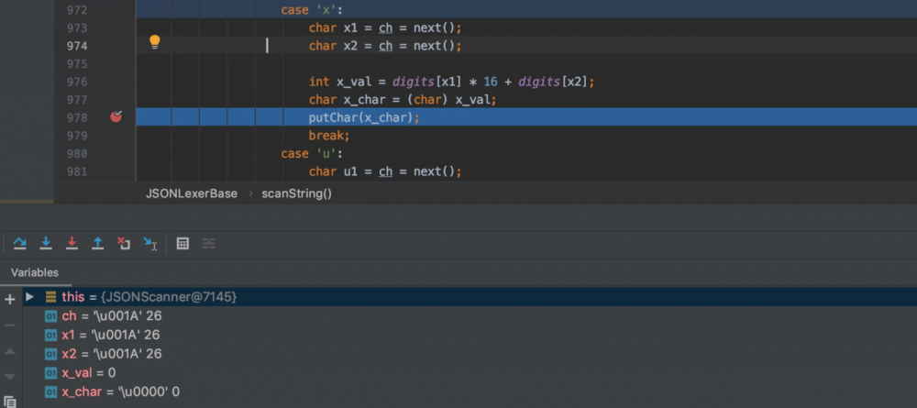
Task: Open the Evaluate Expression calculator icon
Action: pos(182,244)
